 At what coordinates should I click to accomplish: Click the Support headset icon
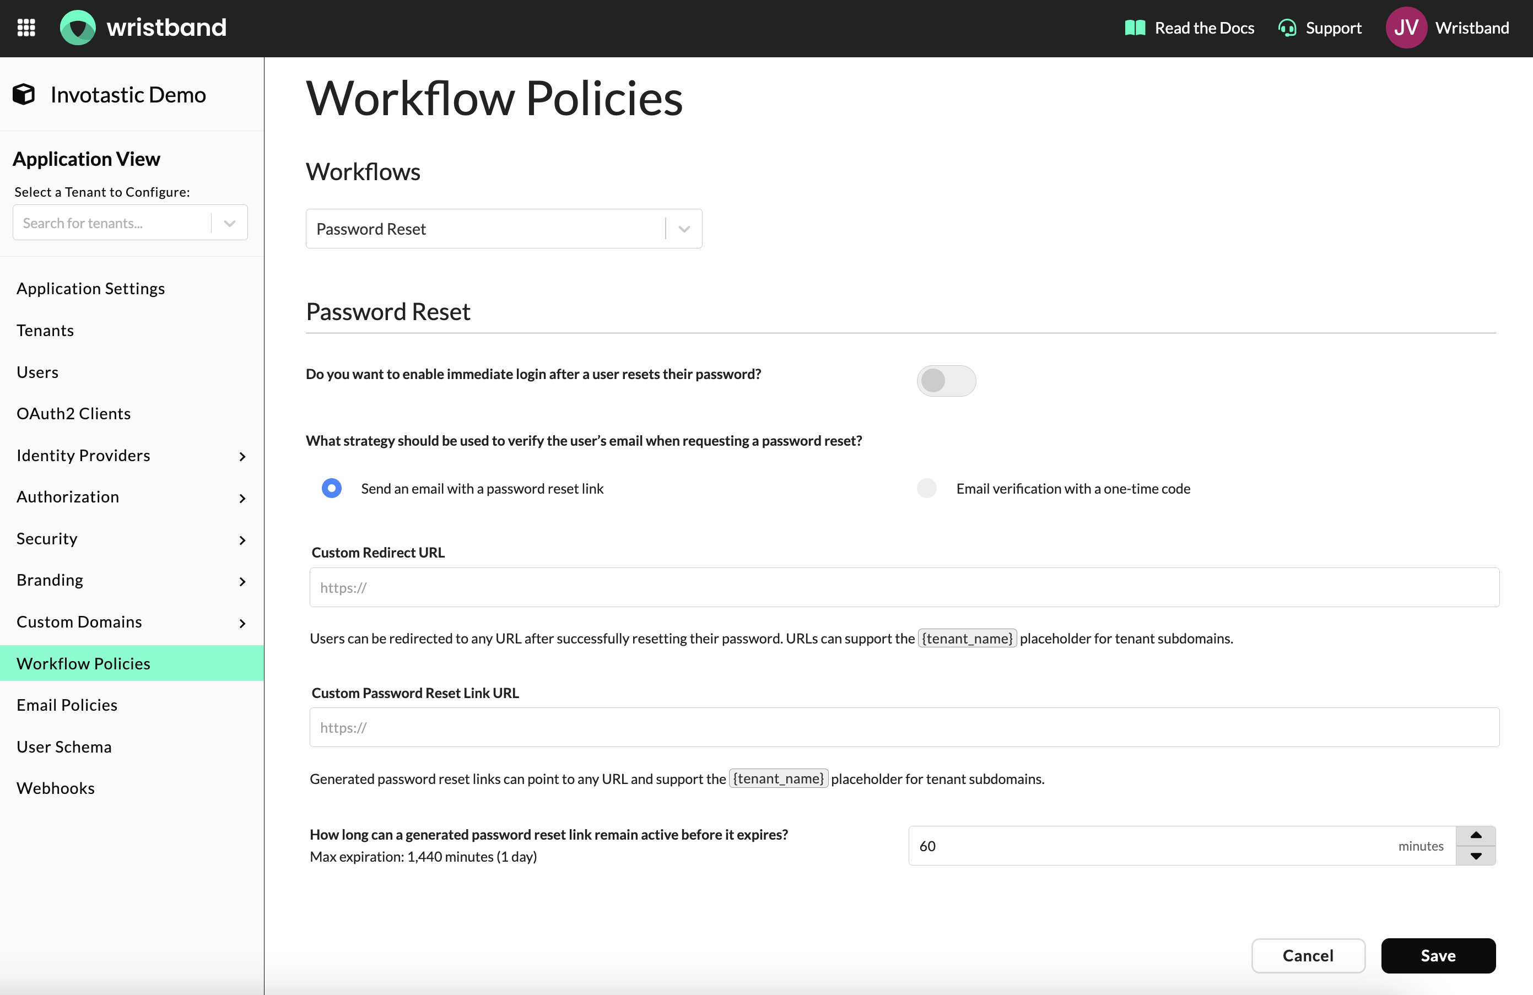coord(1287,28)
